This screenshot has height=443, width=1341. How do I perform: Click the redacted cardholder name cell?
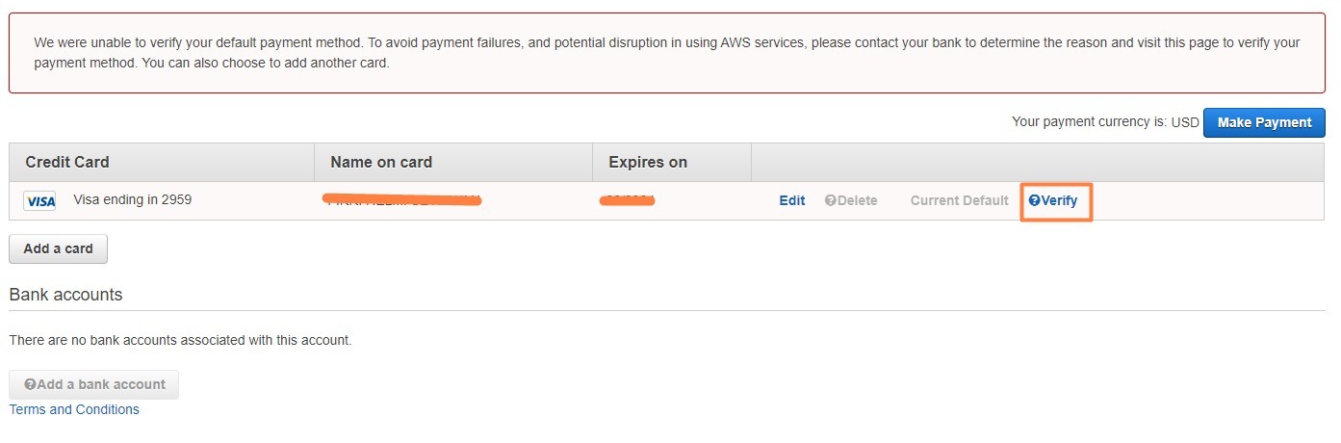(x=402, y=200)
